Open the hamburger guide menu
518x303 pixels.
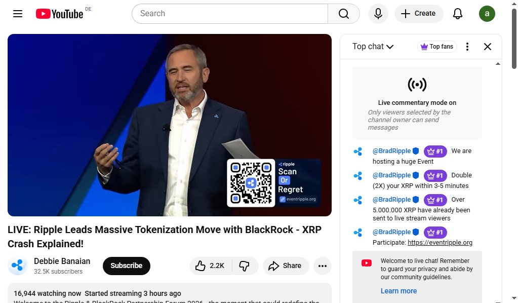point(18,14)
